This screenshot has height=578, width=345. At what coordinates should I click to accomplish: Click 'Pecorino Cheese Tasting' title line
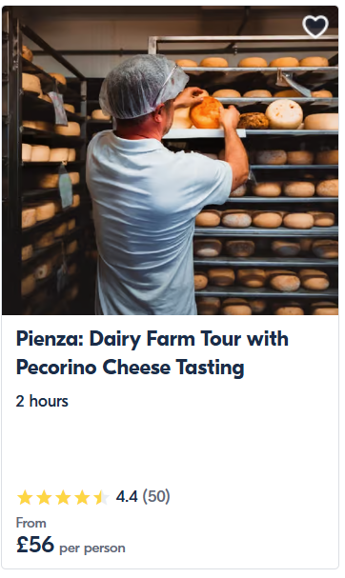coord(130,368)
